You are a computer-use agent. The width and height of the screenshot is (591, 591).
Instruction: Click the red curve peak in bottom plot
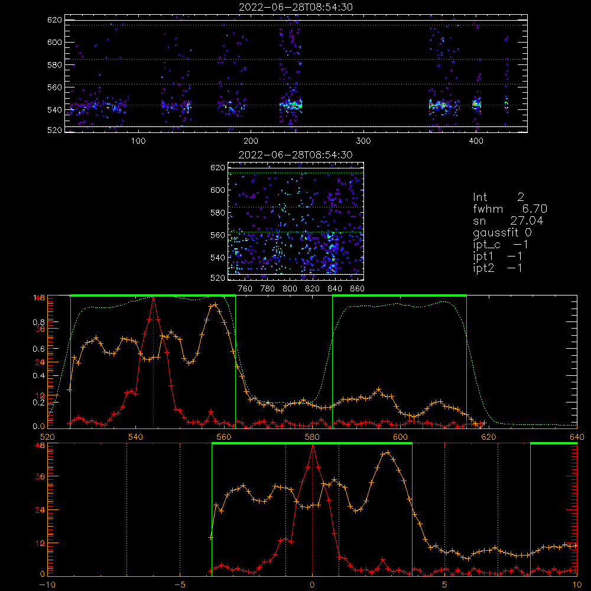pos(313,445)
